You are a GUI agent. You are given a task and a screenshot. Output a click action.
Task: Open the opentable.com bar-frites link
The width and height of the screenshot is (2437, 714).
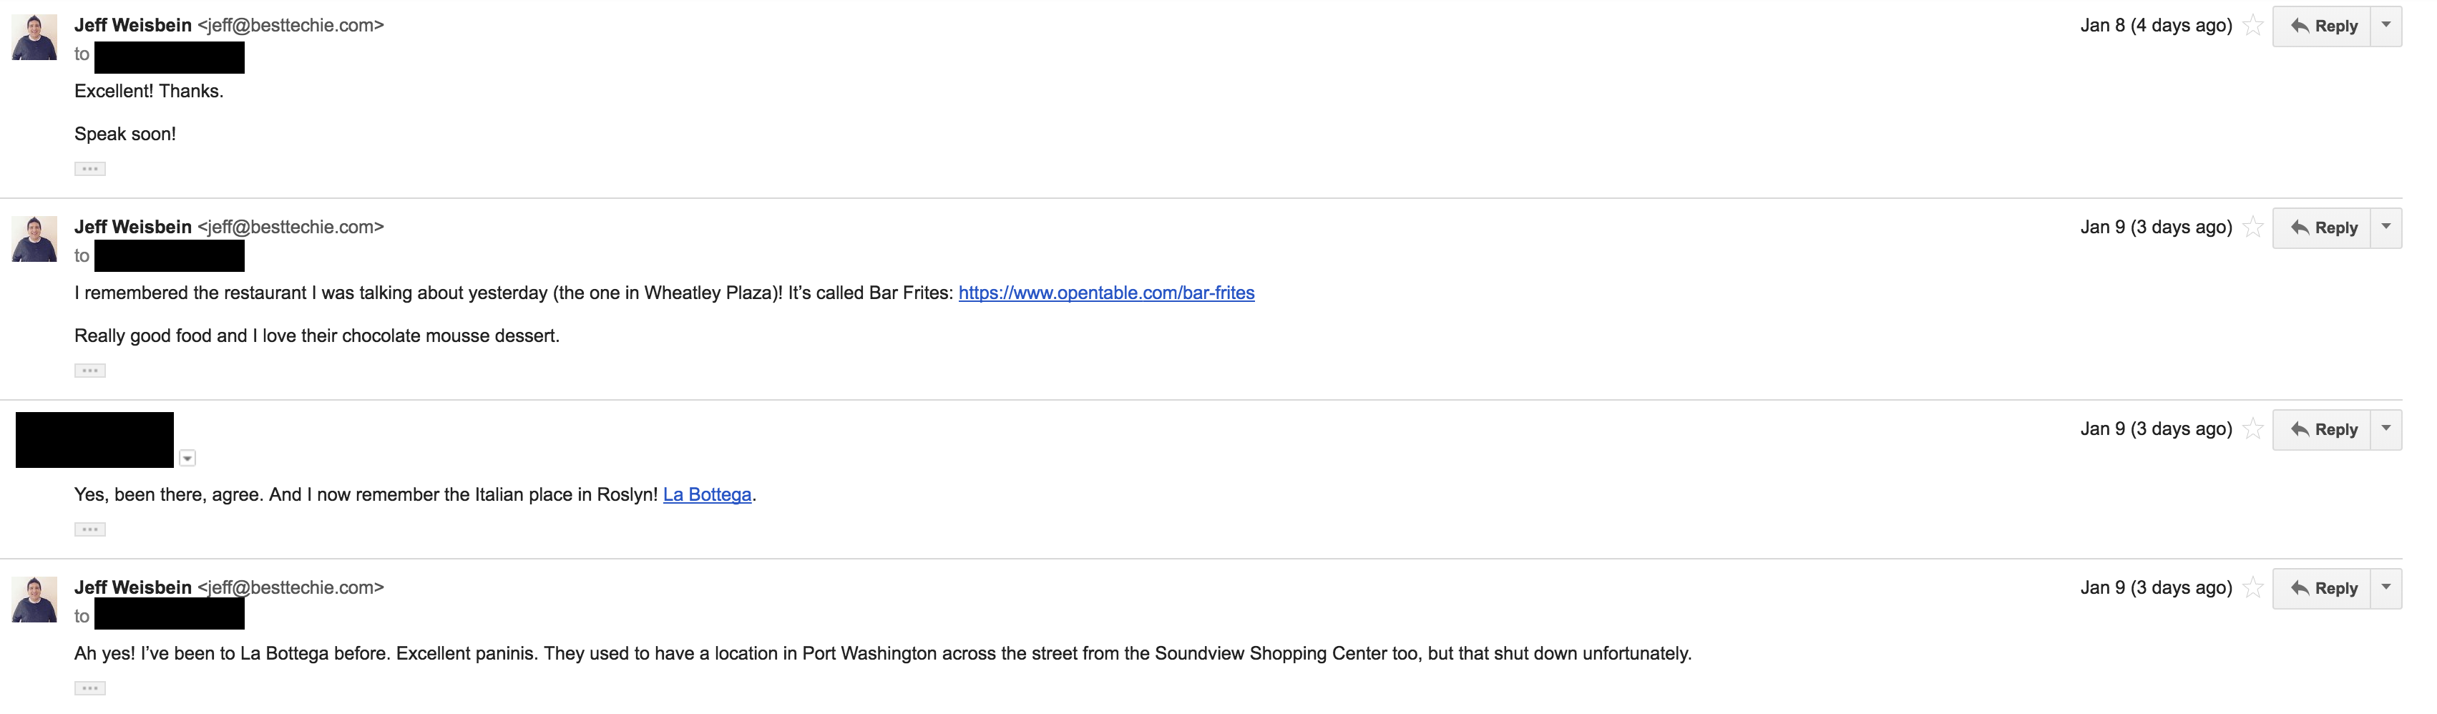coord(1106,293)
